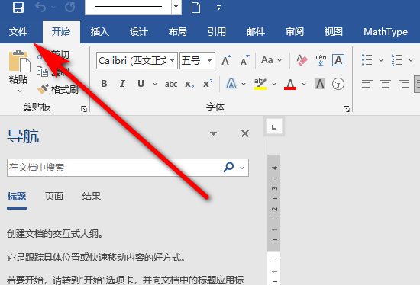Toggle italic formatting
The height and width of the screenshot is (285, 420).
[122, 84]
